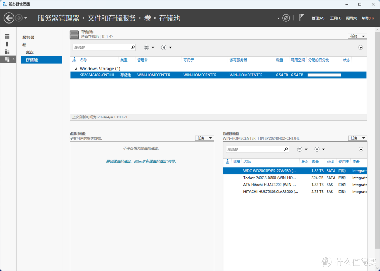380x271 pixels.
Task: Sort pools by 类型 column
Action: (x=124, y=60)
